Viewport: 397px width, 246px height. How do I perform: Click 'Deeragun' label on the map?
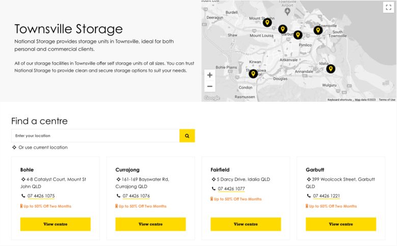[x=215, y=17]
